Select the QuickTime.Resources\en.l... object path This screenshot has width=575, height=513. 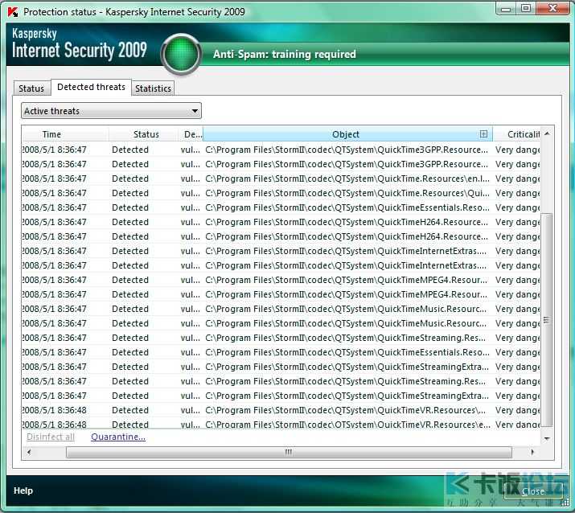(347, 179)
